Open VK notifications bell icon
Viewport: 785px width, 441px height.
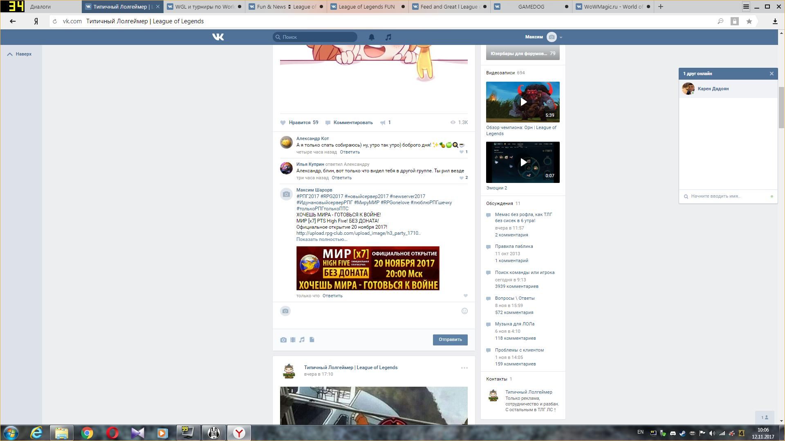(371, 37)
